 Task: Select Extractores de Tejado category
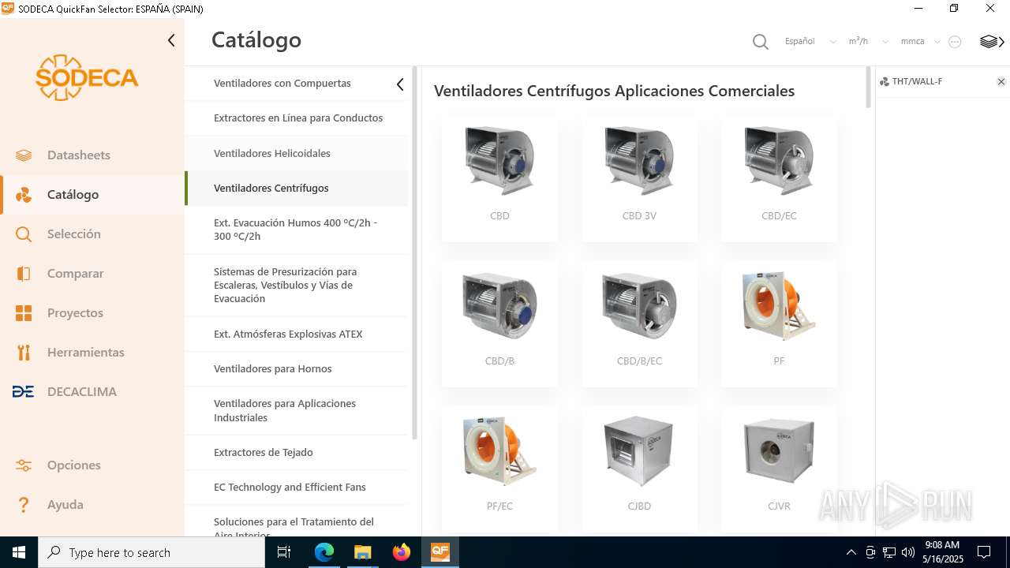pos(297,453)
